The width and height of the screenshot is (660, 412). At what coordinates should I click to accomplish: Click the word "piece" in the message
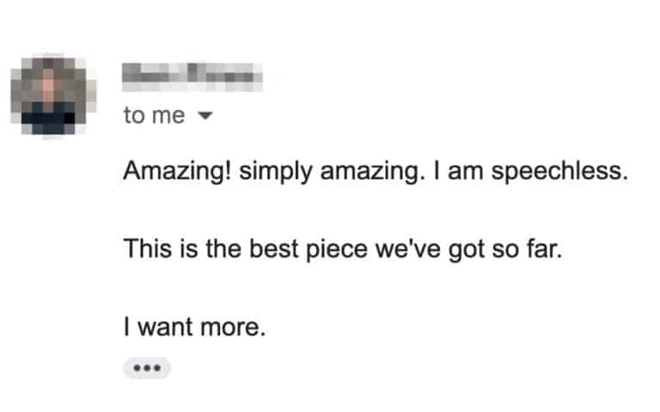tap(325, 250)
